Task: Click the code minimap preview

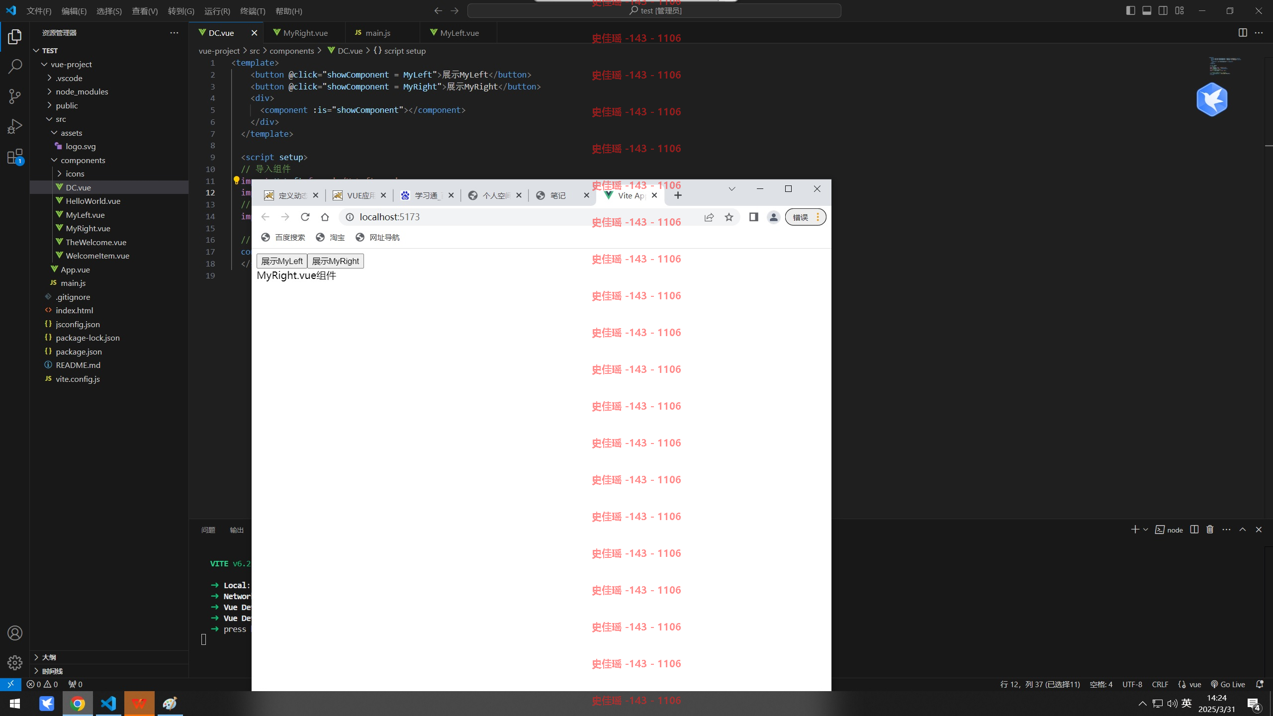Action: (1225, 66)
